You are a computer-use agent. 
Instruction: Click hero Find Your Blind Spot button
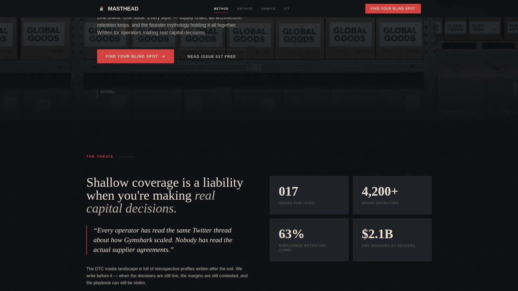coord(135,56)
